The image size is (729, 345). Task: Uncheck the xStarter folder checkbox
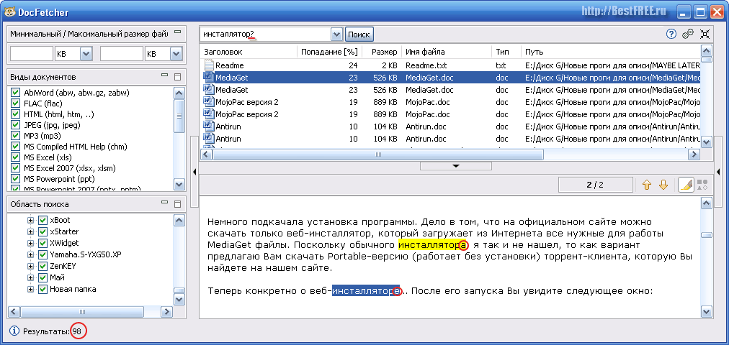tap(43, 231)
